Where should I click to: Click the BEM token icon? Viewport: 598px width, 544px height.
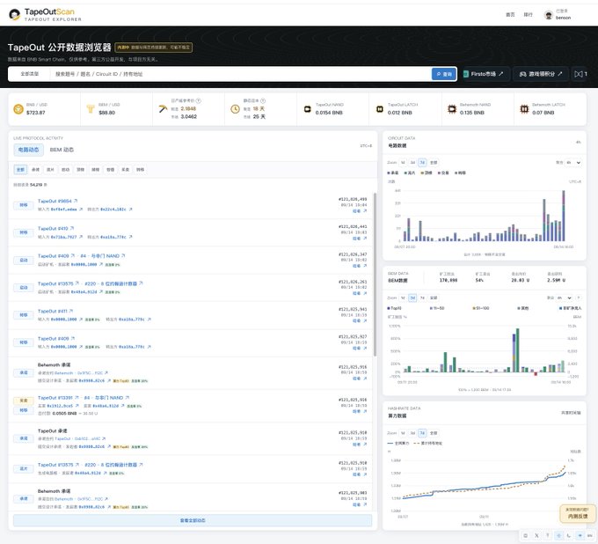tap(91, 109)
